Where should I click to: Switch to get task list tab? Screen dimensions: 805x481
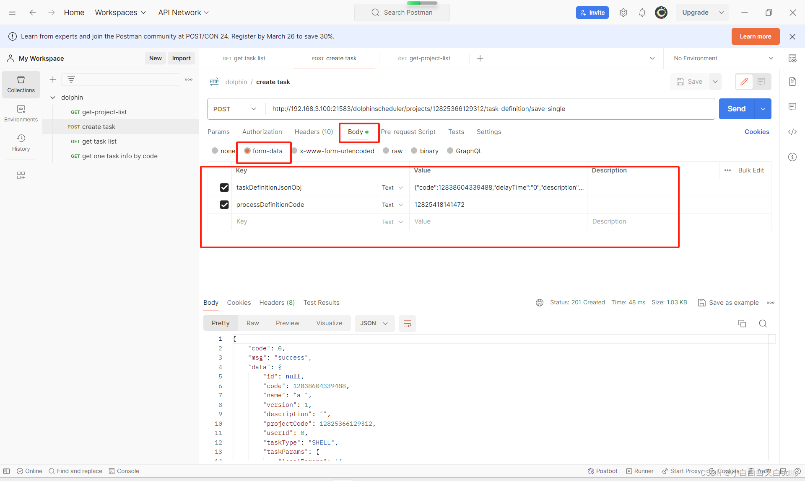tap(244, 58)
